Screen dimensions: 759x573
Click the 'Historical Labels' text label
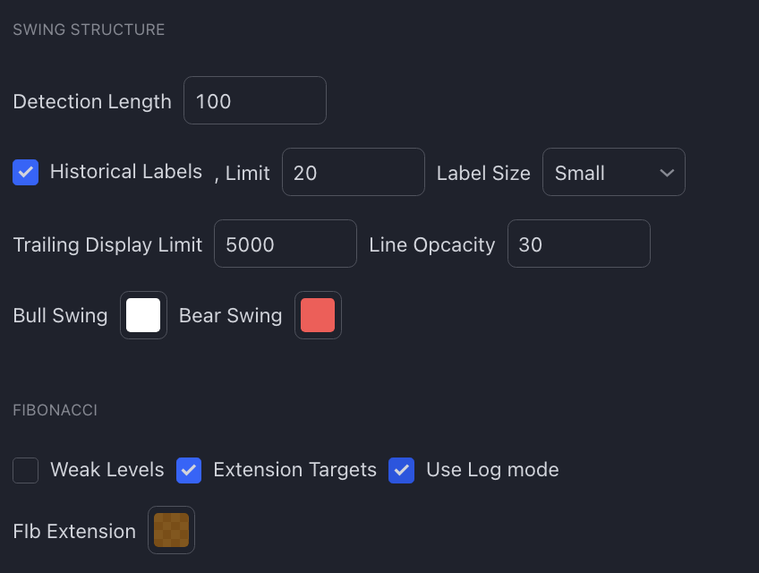point(126,172)
